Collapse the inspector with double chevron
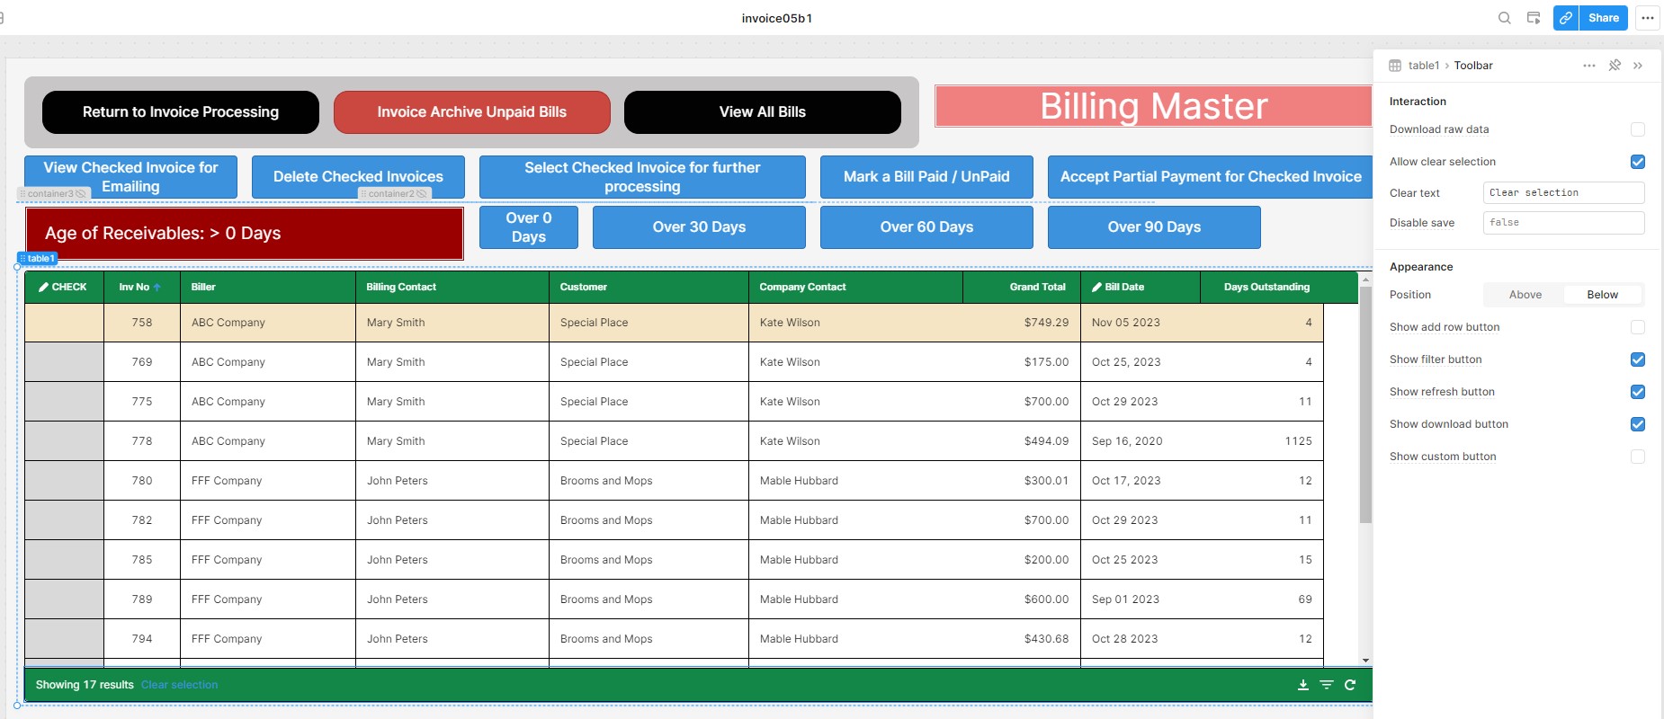 1638,66
